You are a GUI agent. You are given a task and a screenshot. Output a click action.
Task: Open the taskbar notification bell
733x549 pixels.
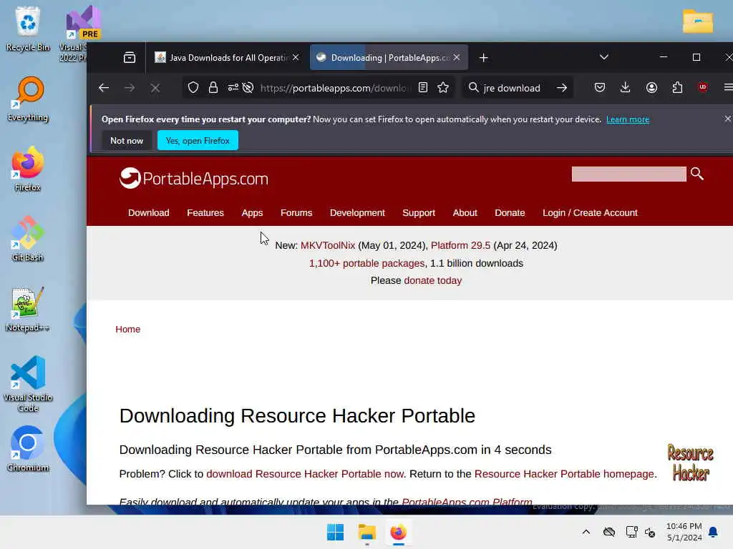[713, 532]
